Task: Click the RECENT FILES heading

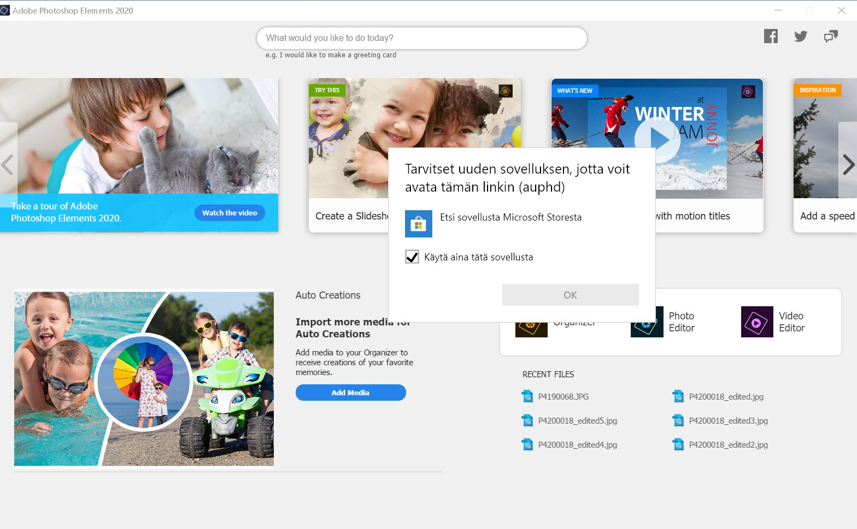Action: [x=548, y=375]
